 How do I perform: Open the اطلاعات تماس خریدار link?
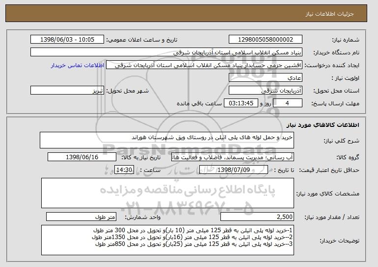click(x=78, y=65)
